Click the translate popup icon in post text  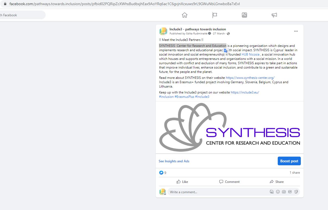pos(226,50)
